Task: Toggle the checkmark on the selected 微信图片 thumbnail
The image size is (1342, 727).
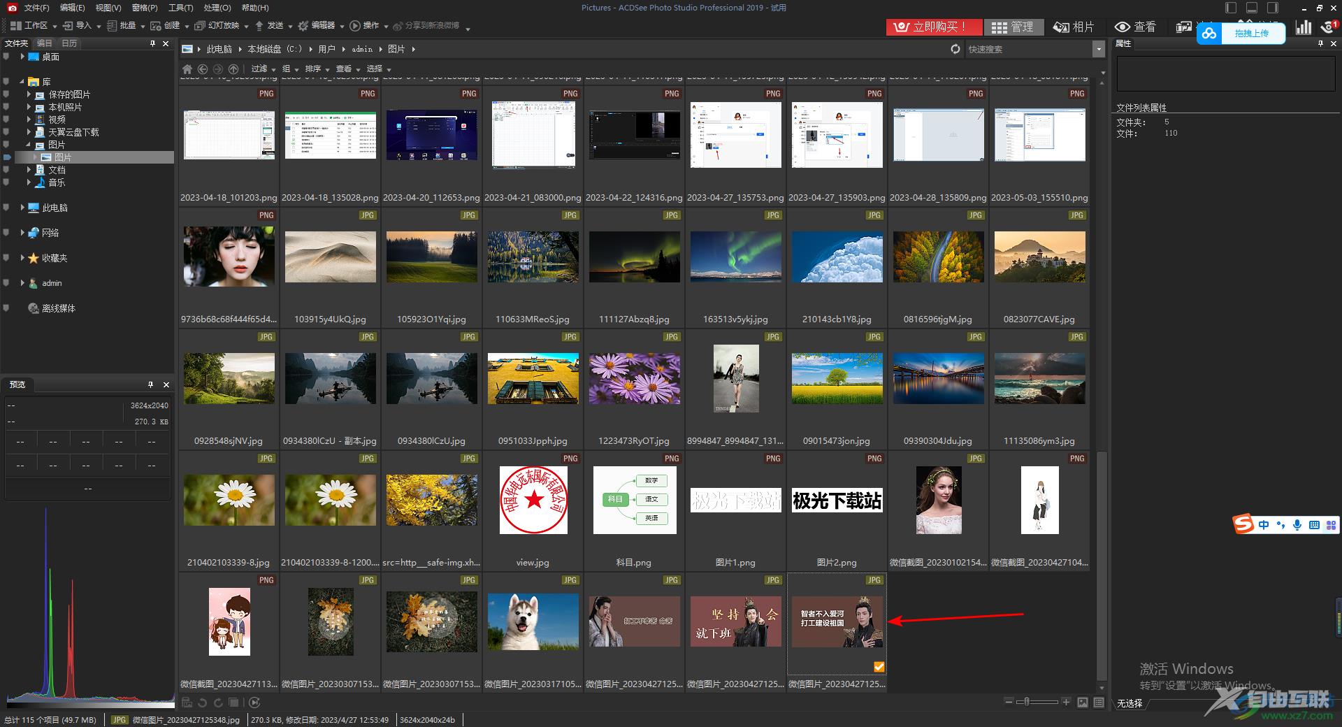Action: (x=879, y=667)
